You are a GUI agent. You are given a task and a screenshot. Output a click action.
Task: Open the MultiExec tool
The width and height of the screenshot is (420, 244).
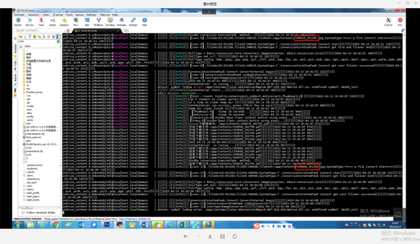pos(99,22)
